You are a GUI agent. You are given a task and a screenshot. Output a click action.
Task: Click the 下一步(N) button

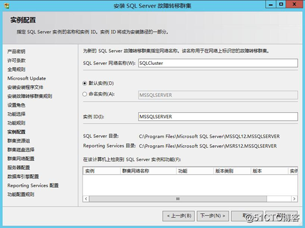213,216
